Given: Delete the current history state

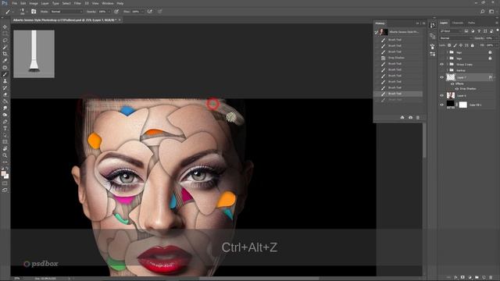Looking at the screenshot, I should coord(418,118).
